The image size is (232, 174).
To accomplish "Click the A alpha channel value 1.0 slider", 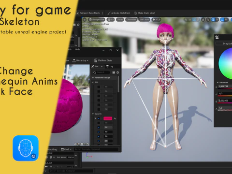I will [225, 108].
